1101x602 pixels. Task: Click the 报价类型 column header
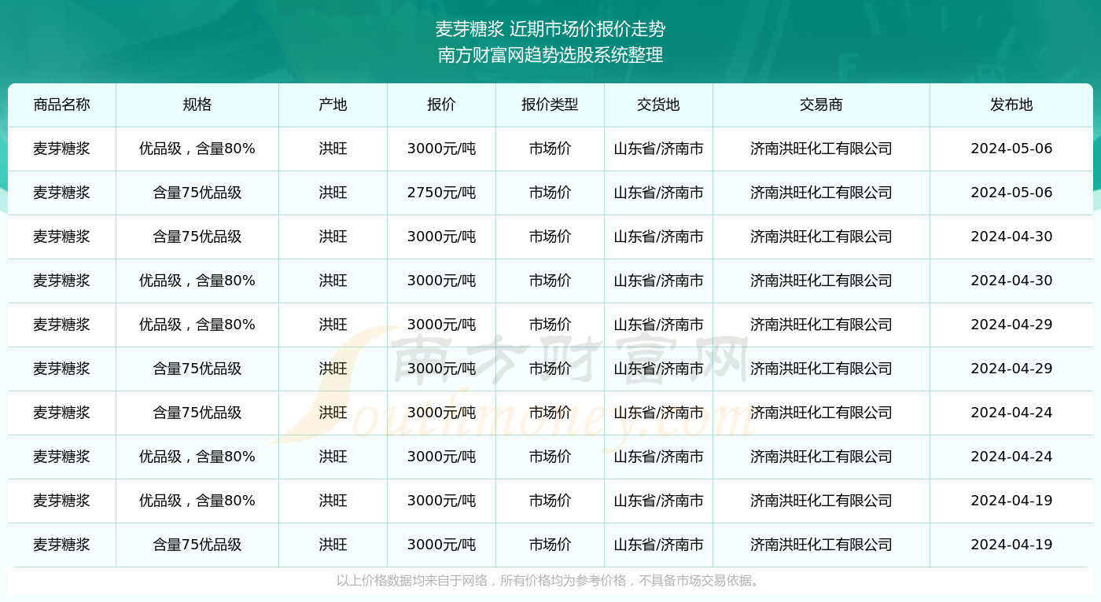pyautogui.click(x=550, y=105)
